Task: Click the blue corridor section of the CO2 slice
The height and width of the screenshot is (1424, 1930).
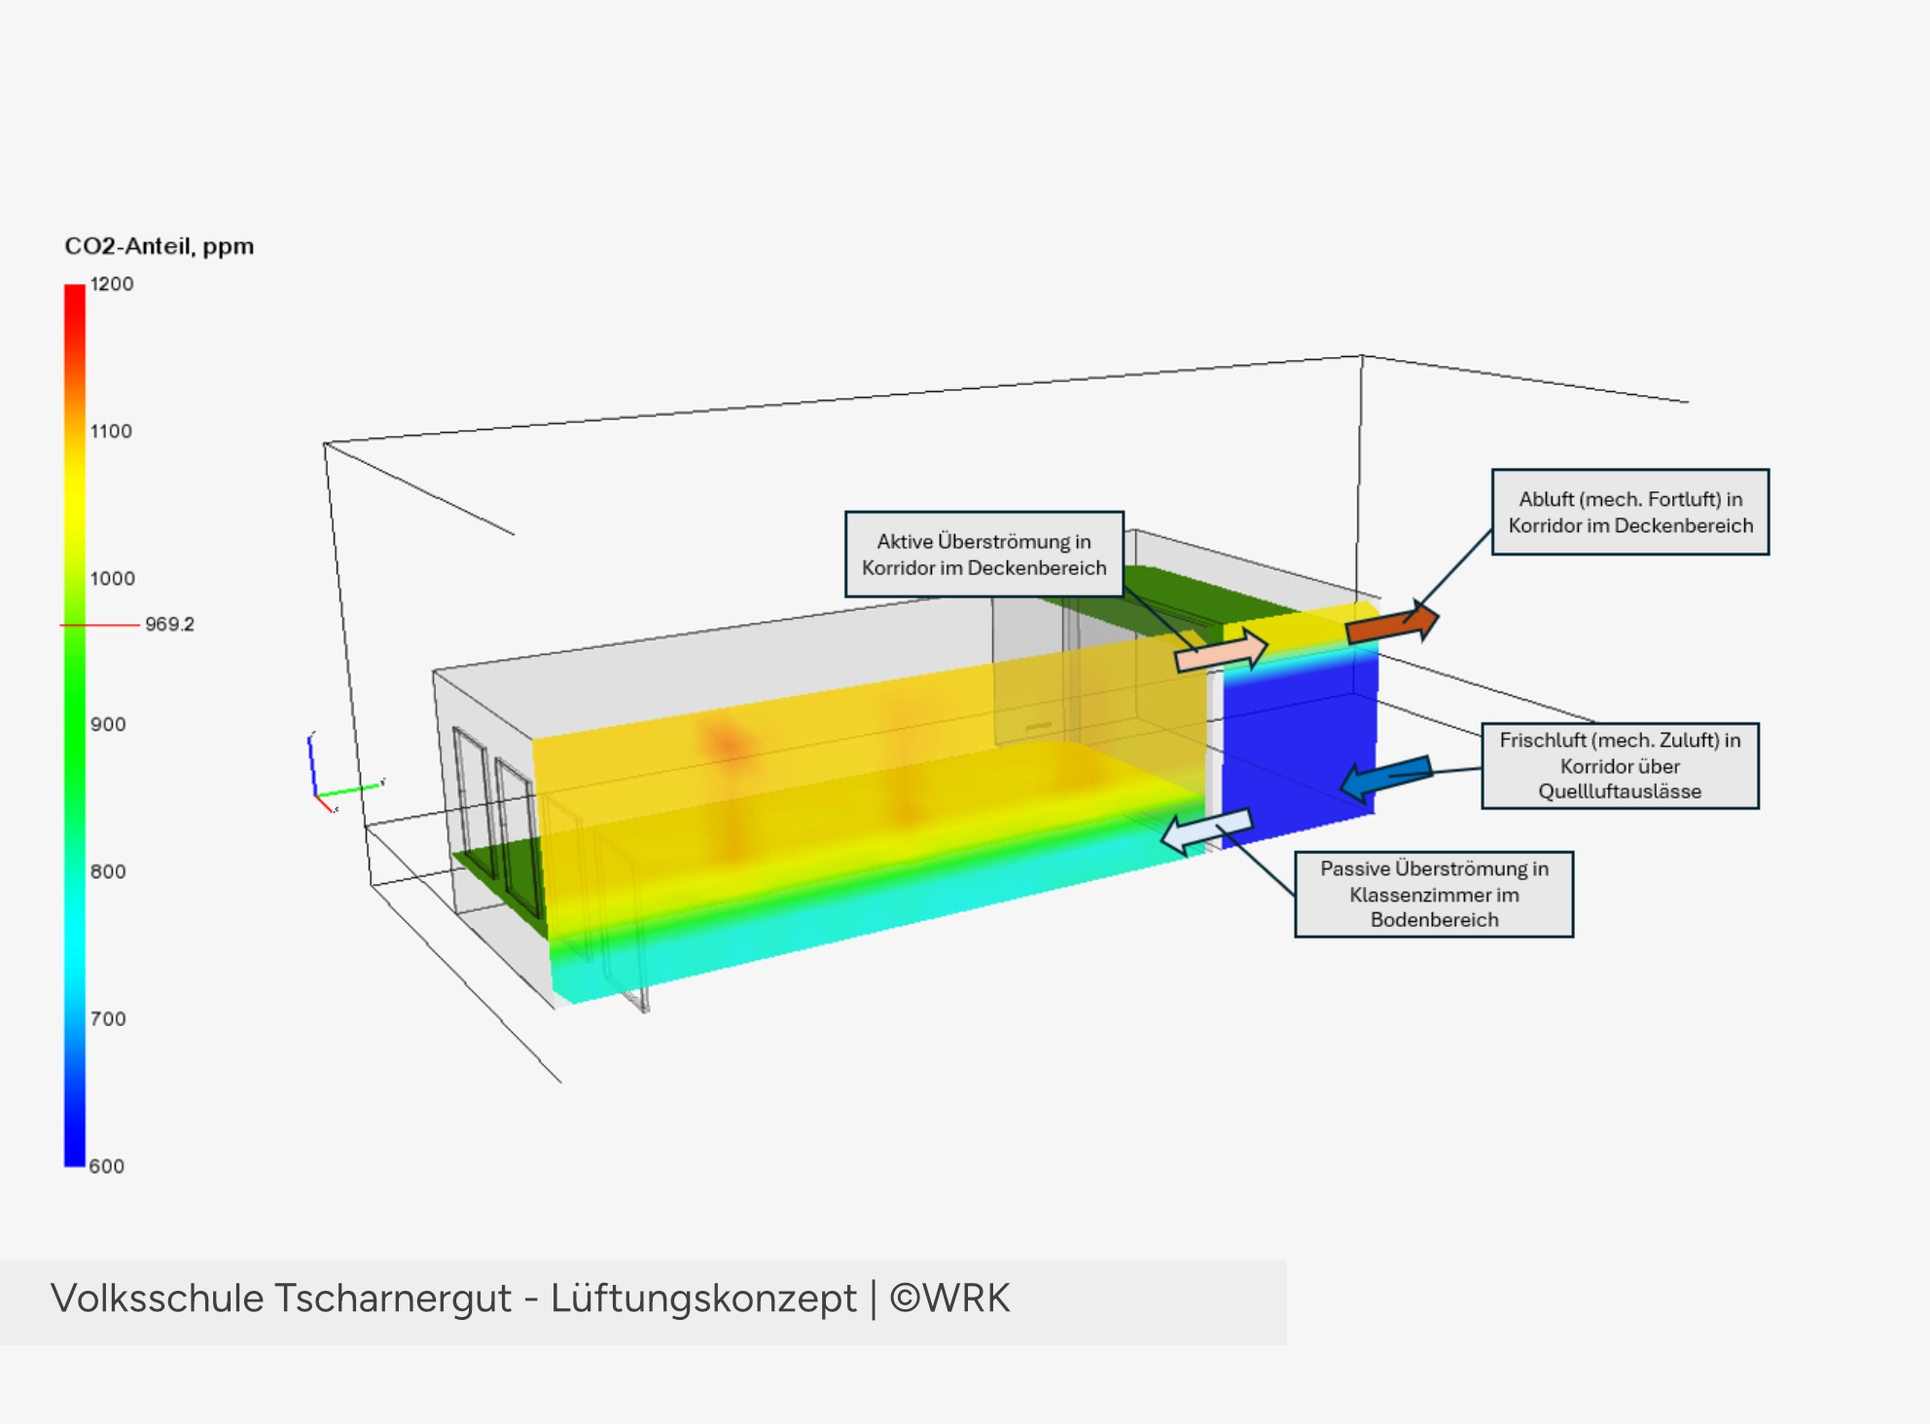Action: pyautogui.click(x=1299, y=749)
